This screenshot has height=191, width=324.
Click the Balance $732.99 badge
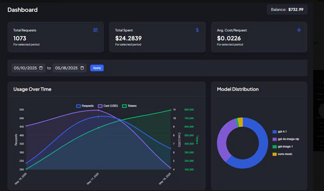click(x=287, y=10)
